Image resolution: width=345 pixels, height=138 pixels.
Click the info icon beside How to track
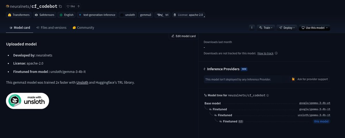276,53
